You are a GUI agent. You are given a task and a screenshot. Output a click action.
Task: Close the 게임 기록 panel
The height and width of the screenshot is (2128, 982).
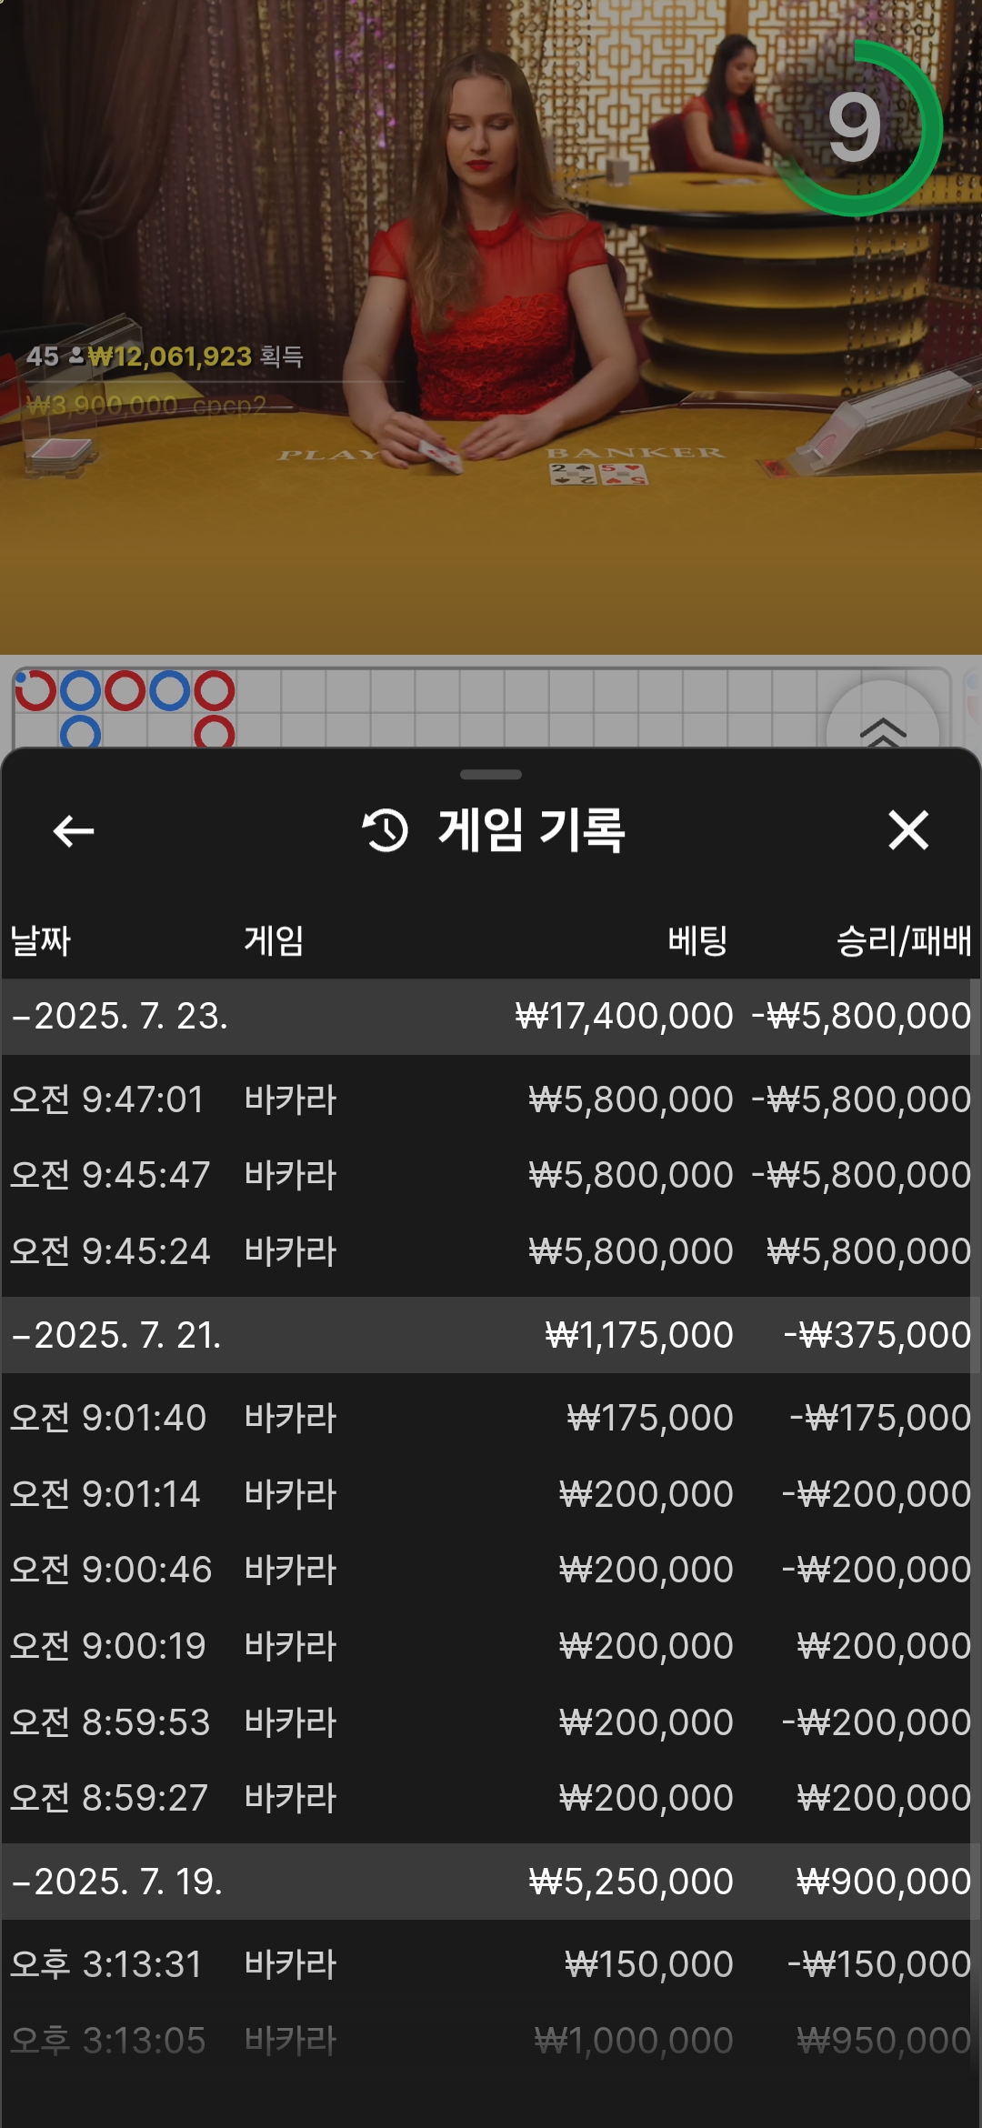908,830
